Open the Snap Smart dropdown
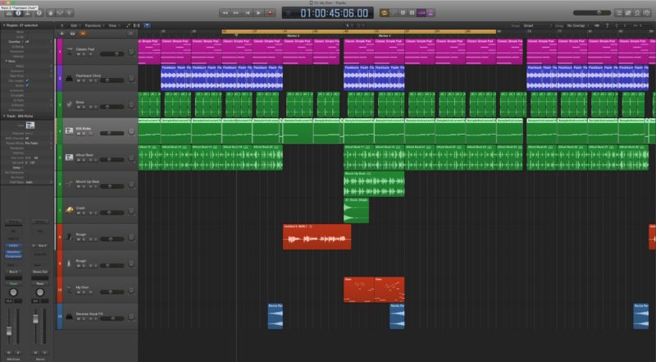Screen dimensions: 656x362 point(536,25)
